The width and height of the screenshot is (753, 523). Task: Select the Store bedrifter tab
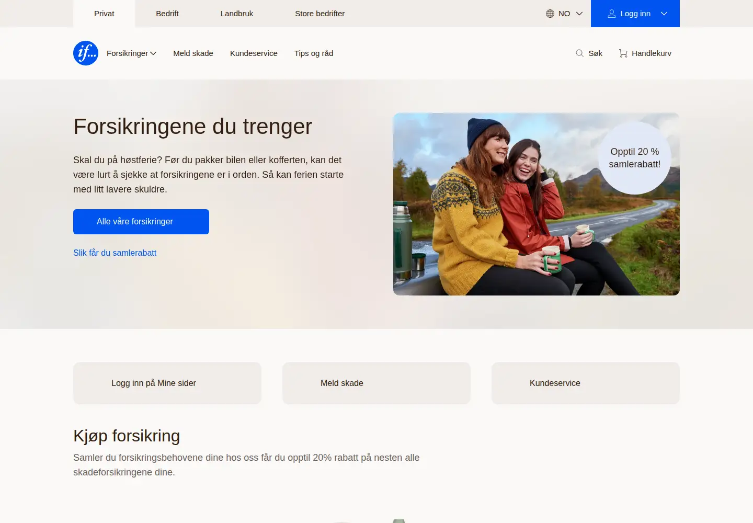click(320, 14)
